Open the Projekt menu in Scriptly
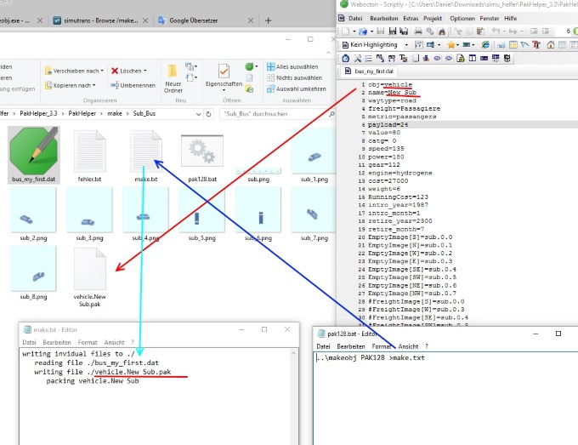 click(x=433, y=18)
